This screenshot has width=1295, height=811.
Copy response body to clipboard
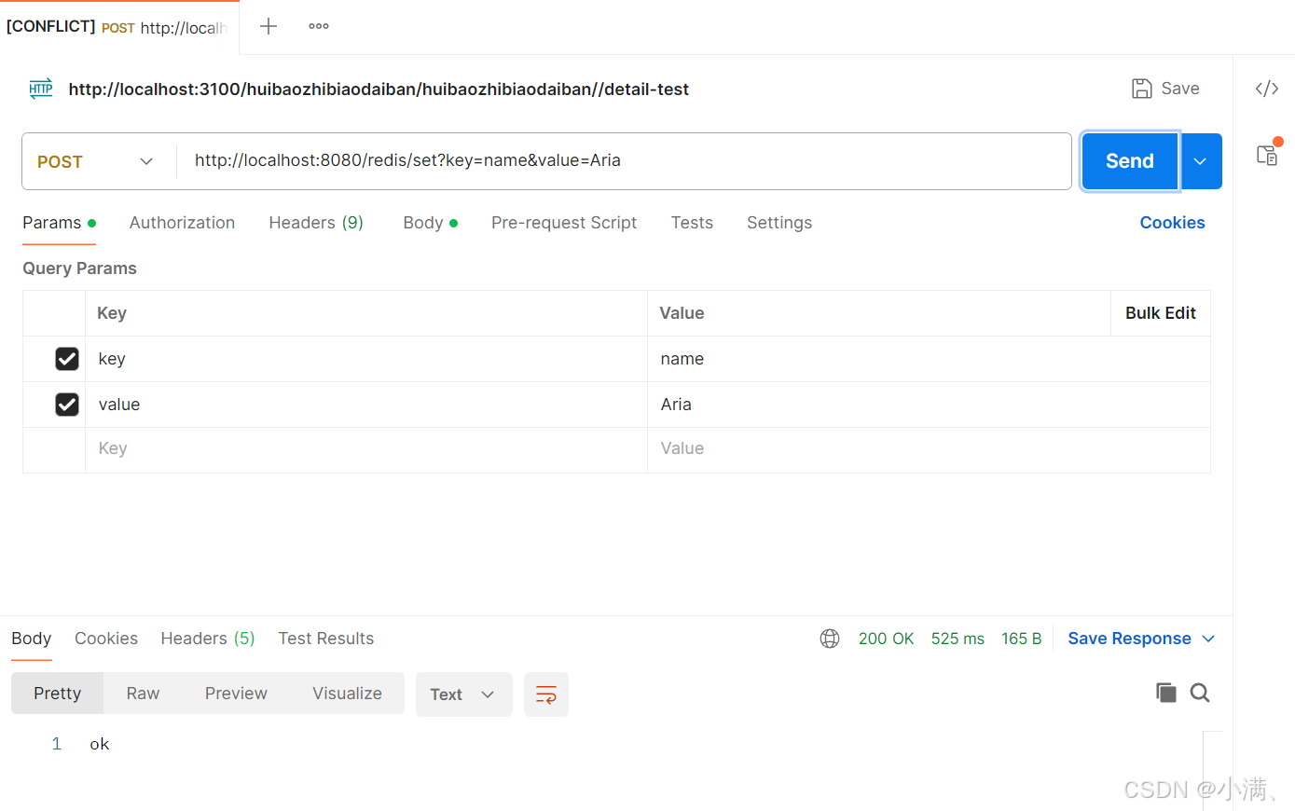(1165, 693)
